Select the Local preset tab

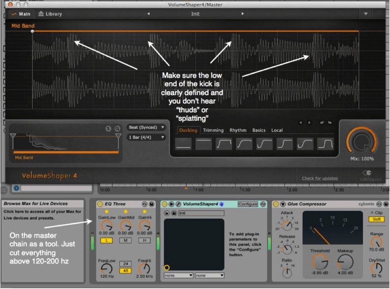(277, 130)
